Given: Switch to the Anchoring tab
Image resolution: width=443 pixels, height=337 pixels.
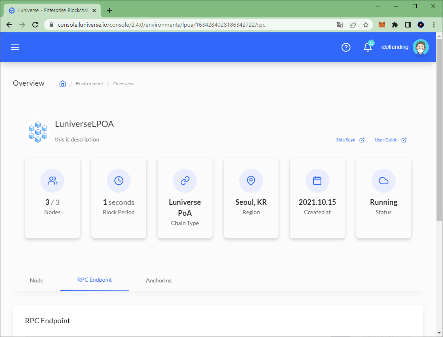Looking at the screenshot, I should coord(159,280).
